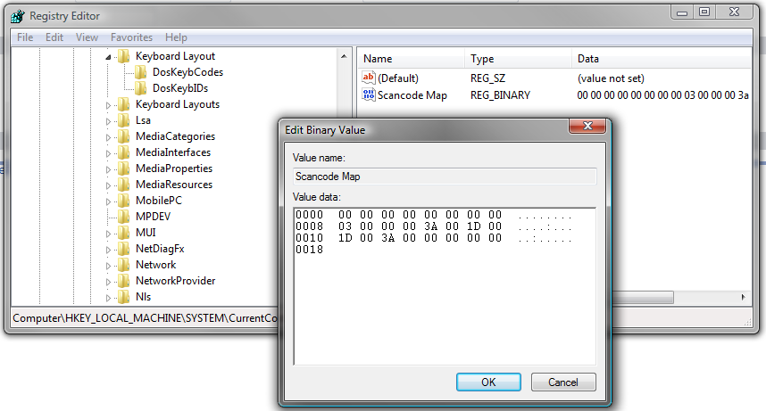The width and height of the screenshot is (766, 411).
Task: Sort values by Name column
Action: 411,59
